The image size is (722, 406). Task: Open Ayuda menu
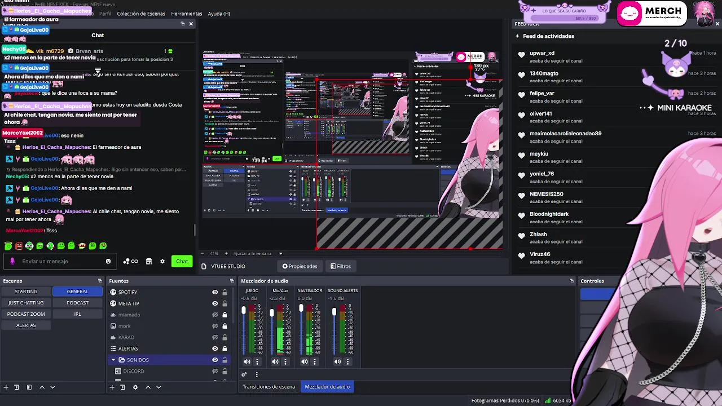[219, 14]
